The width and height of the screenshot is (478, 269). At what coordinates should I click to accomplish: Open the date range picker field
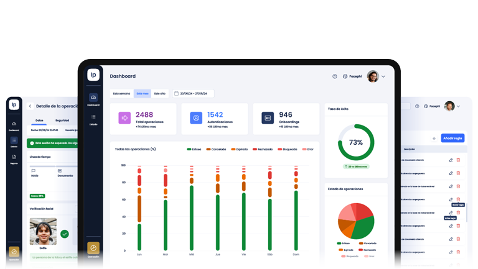[x=194, y=93]
